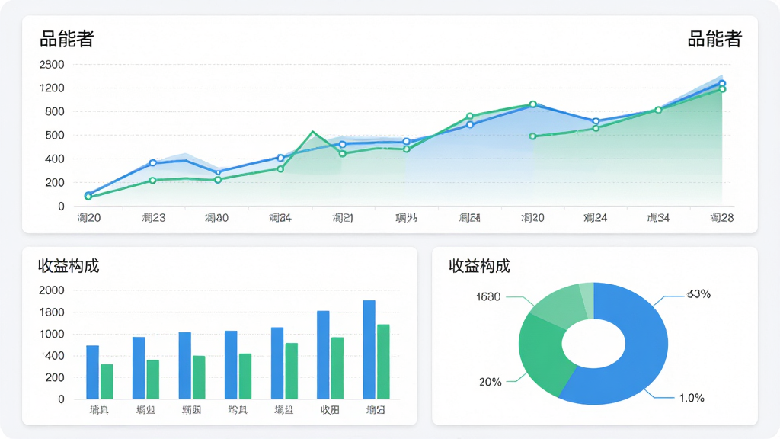Select the blue bar above '收用'
Screen dimensions: 780x439
point(323,355)
